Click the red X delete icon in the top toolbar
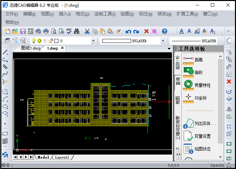This screenshot has height=169, width=236. tap(146, 31)
